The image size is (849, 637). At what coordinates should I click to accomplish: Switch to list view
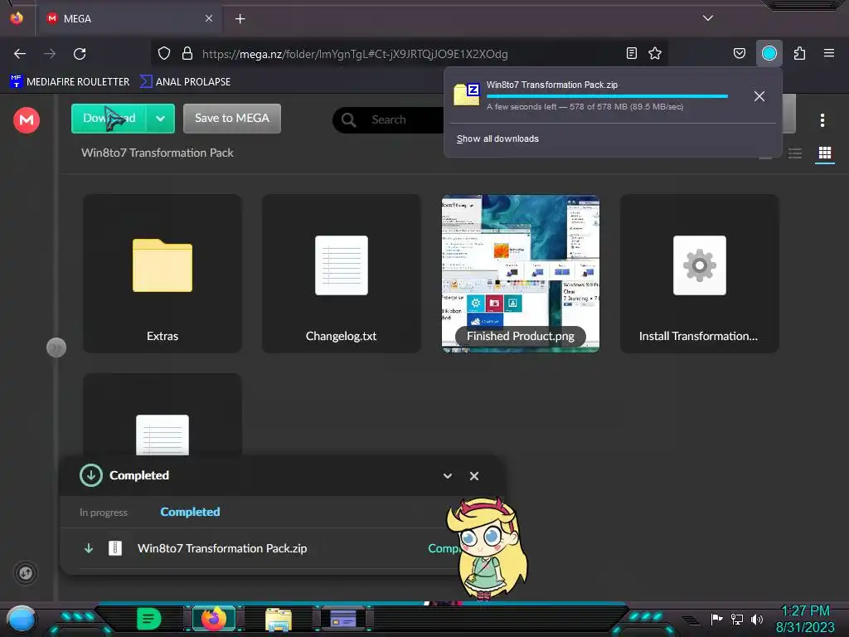pyautogui.click(x=795, y=153)
